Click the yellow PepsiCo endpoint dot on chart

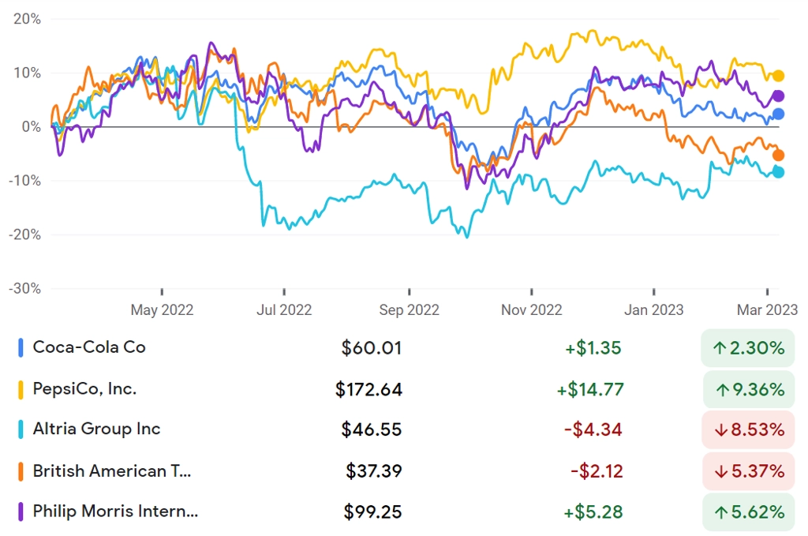[778, 76]
